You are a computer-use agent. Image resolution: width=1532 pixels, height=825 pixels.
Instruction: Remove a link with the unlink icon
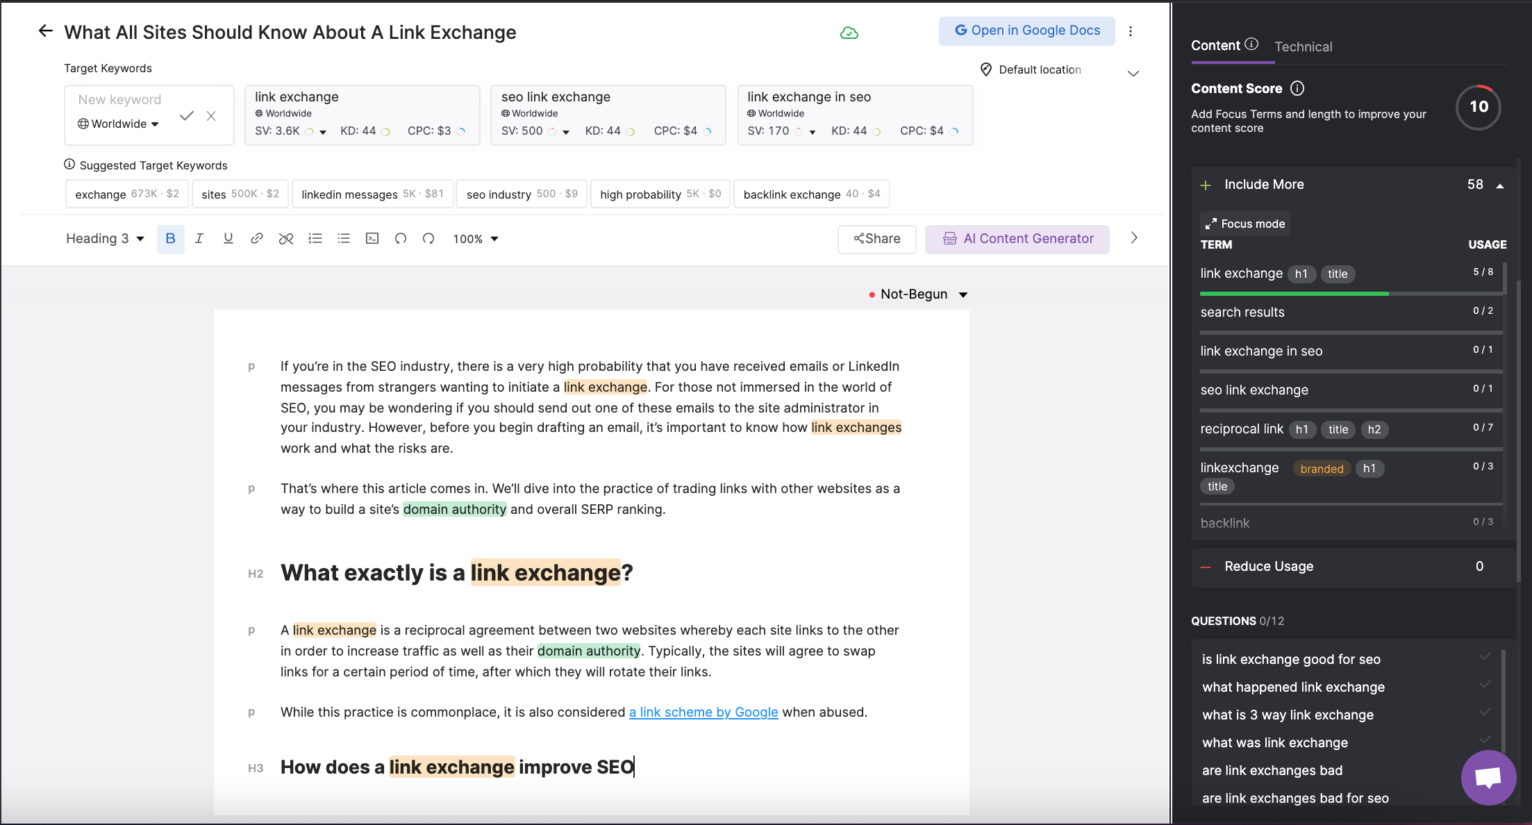[286, 239]
